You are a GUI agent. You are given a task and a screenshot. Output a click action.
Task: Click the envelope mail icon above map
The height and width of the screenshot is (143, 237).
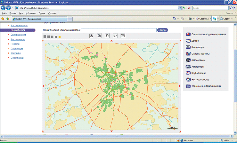pos(123,36)
